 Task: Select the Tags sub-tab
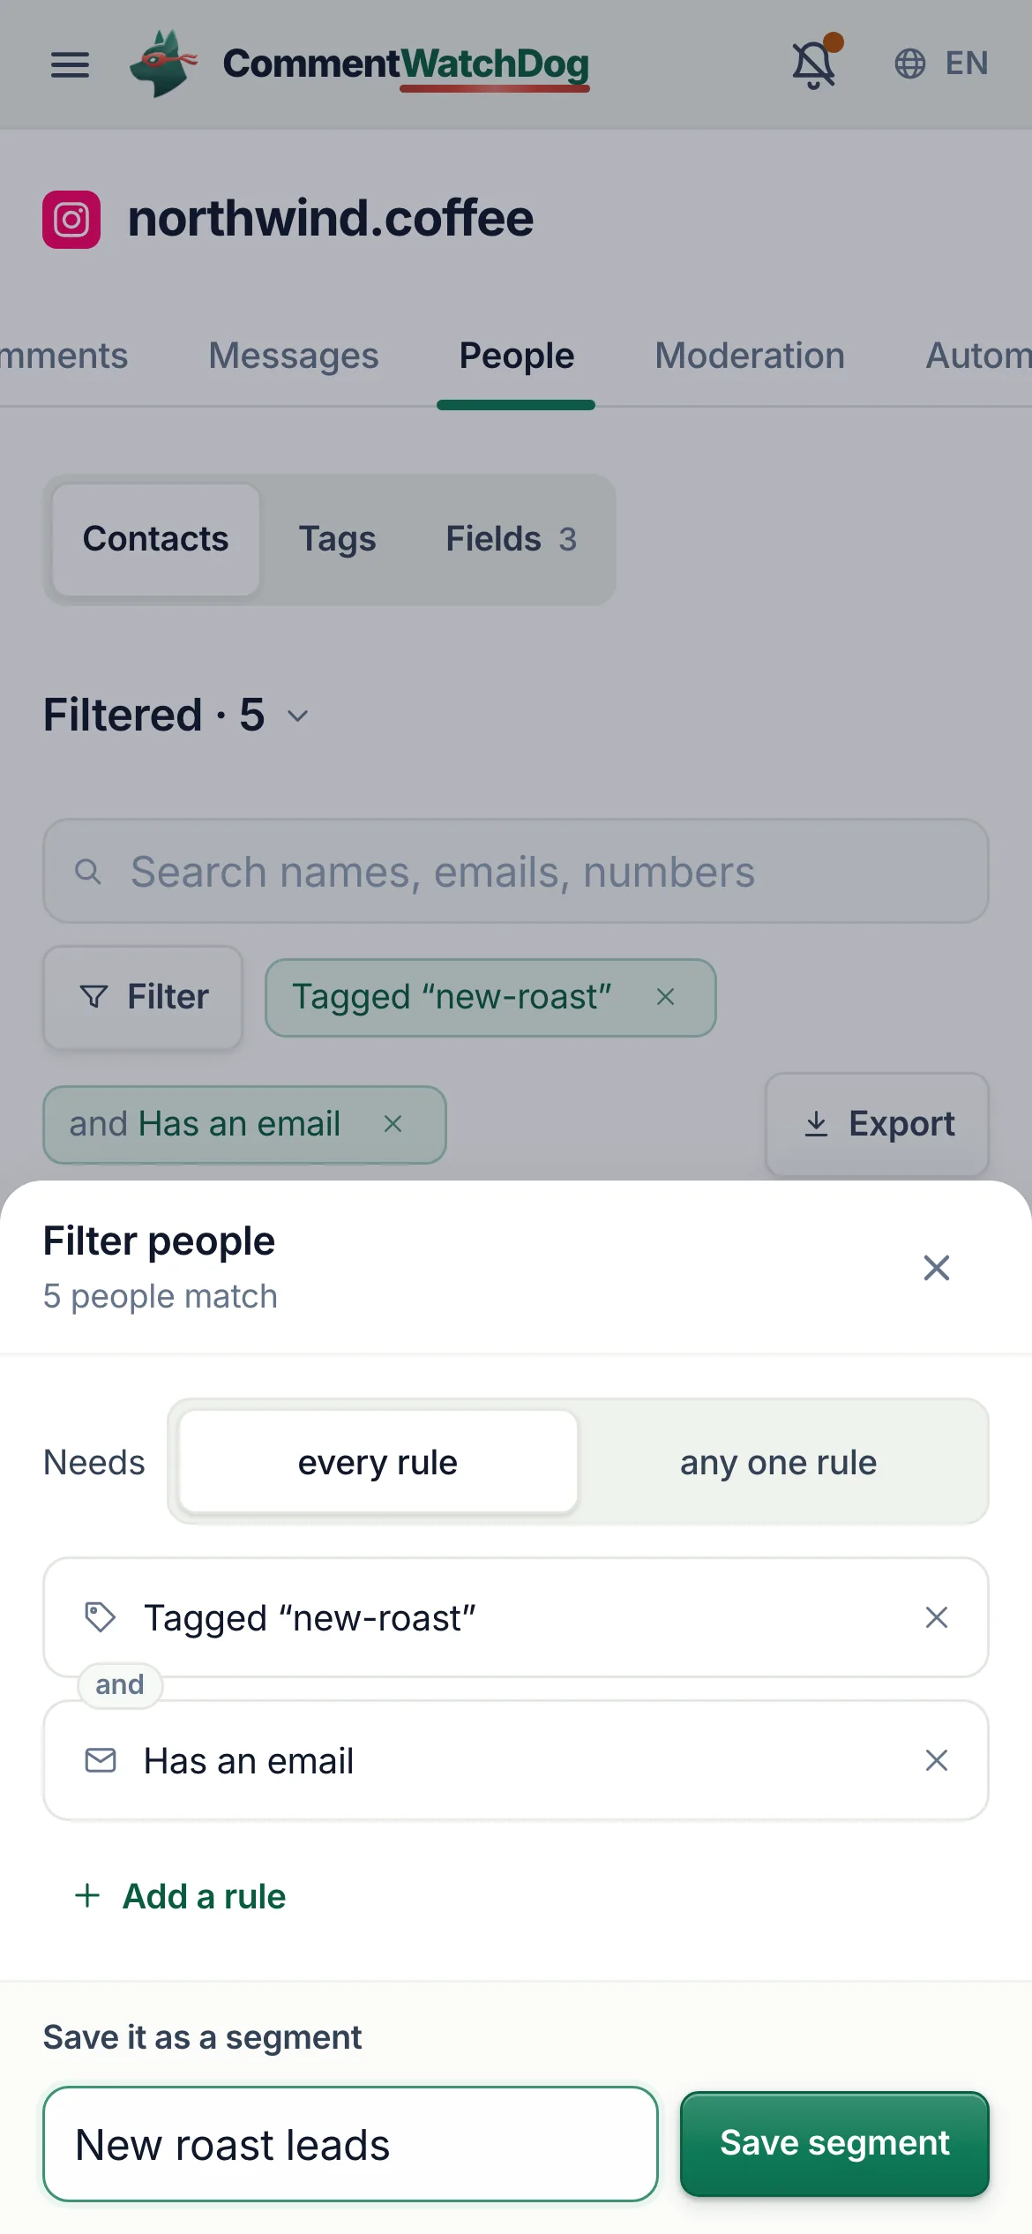[338, 539]
